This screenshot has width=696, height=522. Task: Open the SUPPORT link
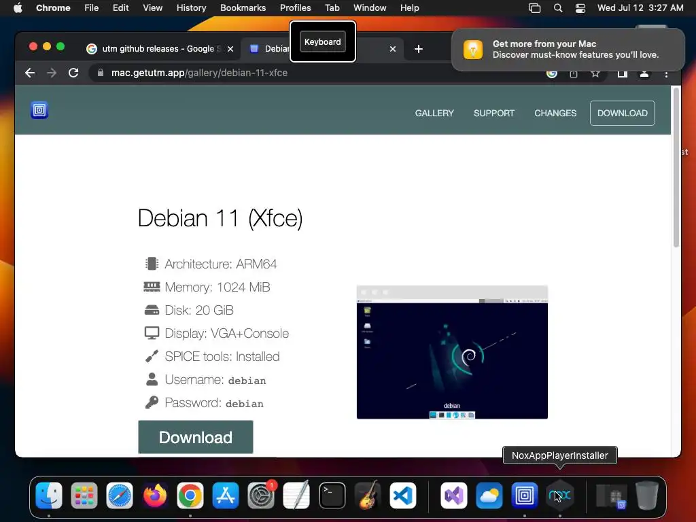tap(493, 114)
